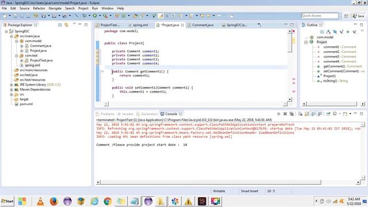Select Project.java in Package Explorer
The image size is (368, 207).
coord(38,51)
